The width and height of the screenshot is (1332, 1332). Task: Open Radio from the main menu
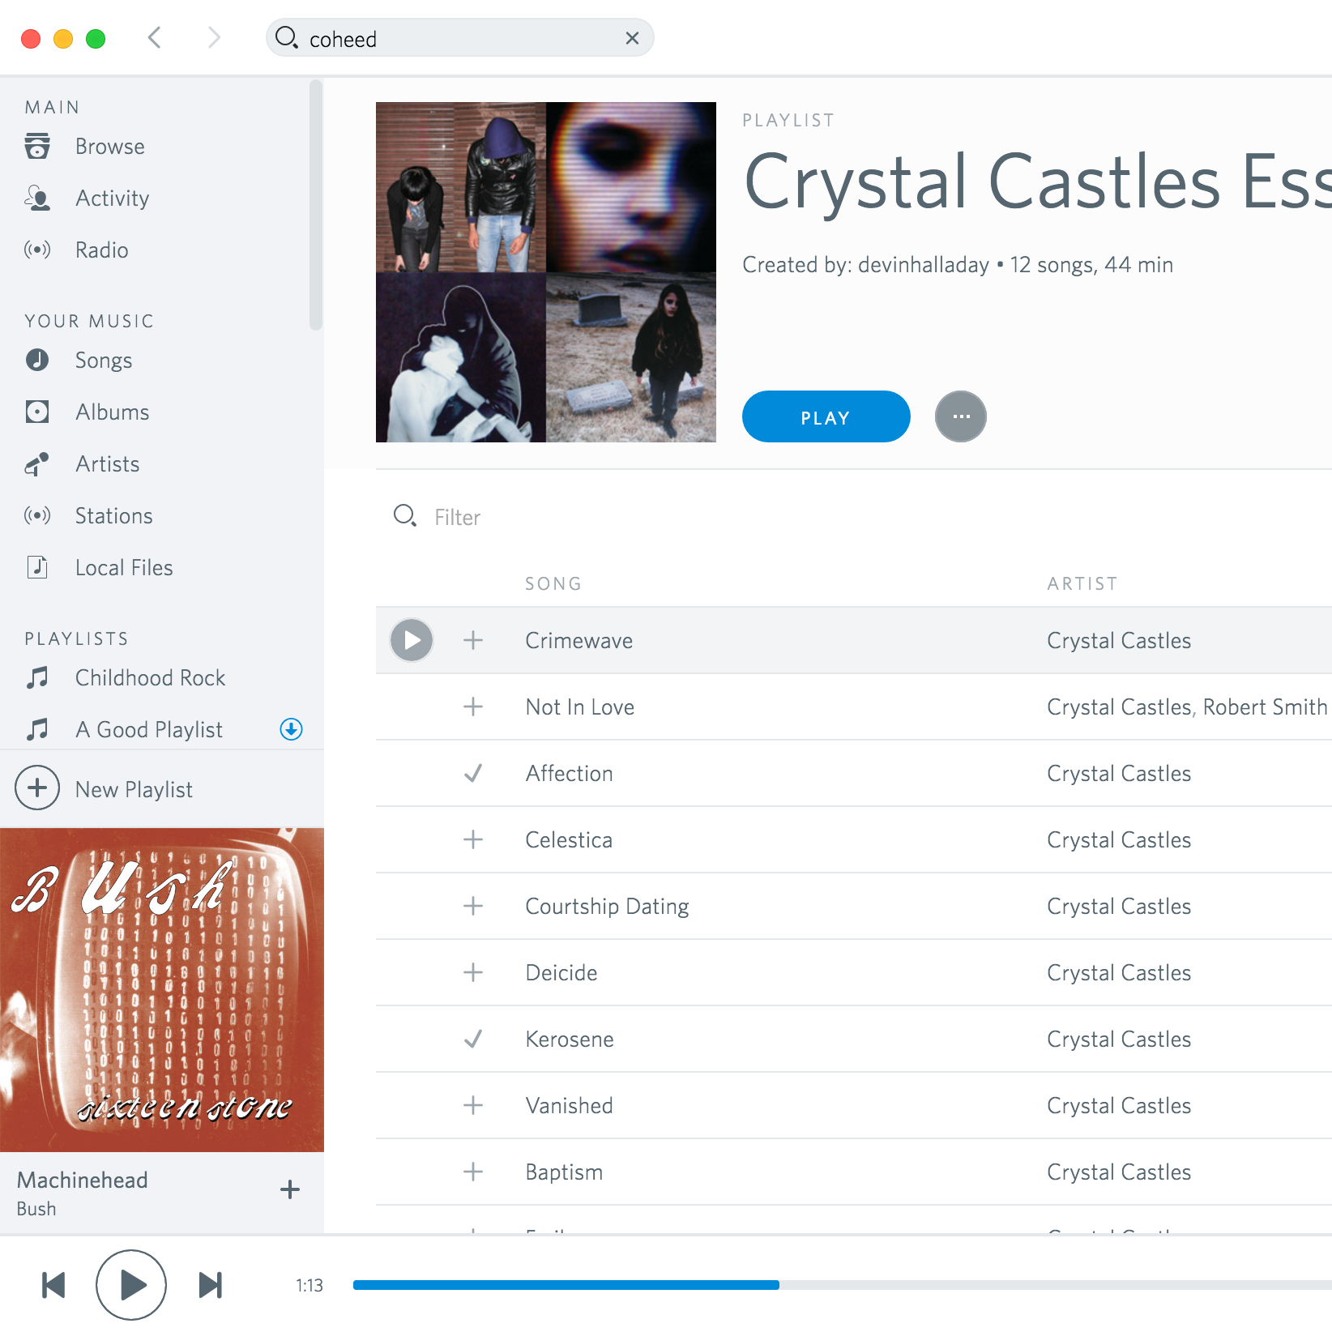[101, 250]
